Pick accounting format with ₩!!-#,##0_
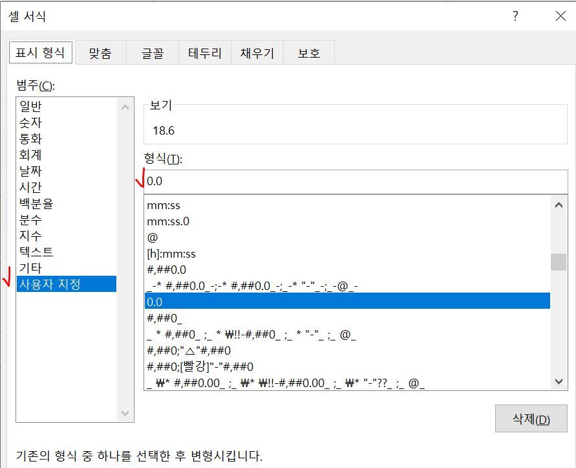This screenshot has width=576, height=468. (347, 335)
